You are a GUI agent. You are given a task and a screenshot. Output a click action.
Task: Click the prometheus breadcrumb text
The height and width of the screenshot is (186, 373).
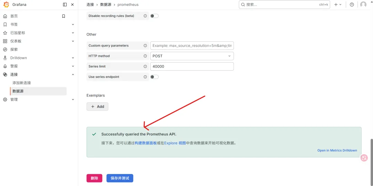pos(128,4)
